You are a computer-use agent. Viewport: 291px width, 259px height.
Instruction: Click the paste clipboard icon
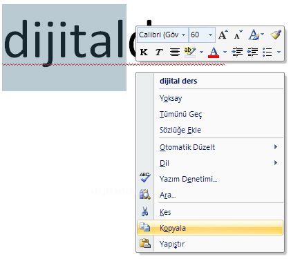click(x=145, y=243)
